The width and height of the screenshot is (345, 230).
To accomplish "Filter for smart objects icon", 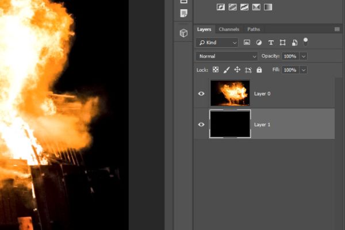I will [294, 43].
